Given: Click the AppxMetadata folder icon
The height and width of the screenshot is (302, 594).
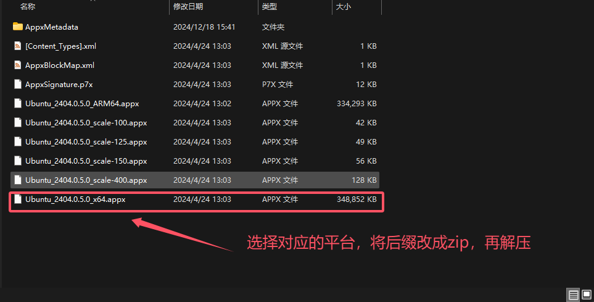Looking at the screenshot, I should 17,27.
